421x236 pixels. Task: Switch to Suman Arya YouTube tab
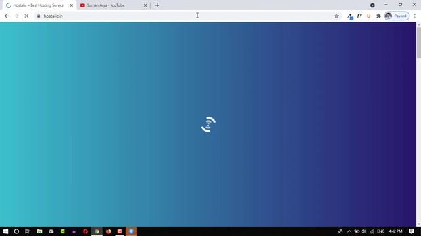106,5
